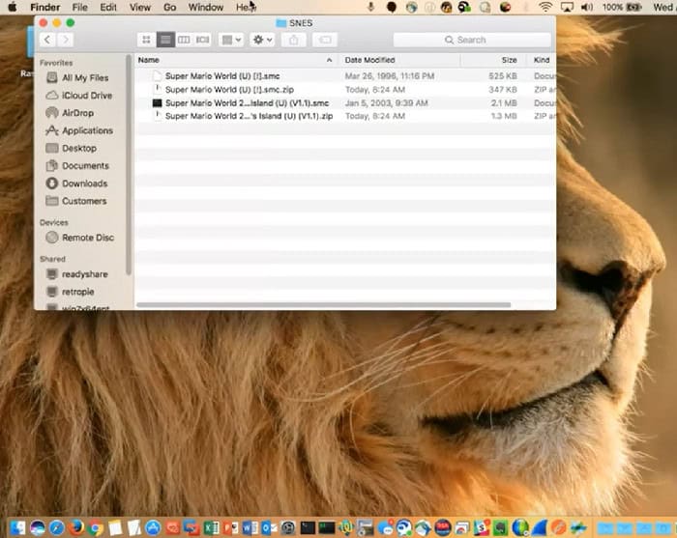Switch Finder to column view

(x=184, y=41)
